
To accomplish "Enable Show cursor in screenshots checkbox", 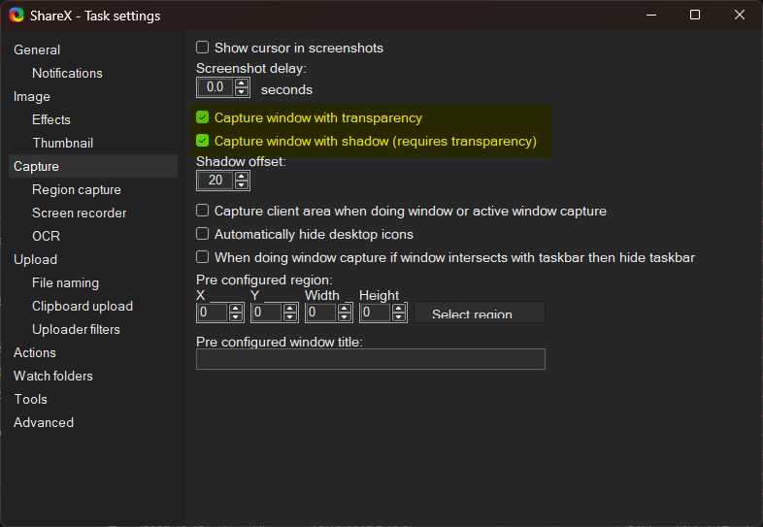I will coord(203,48).
